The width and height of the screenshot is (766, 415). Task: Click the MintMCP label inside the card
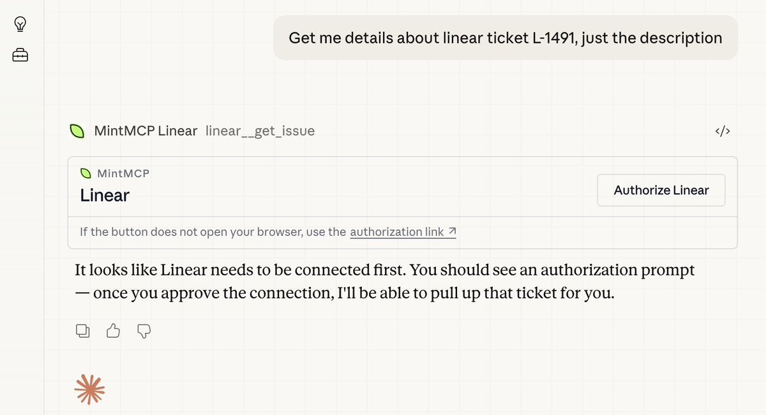pyautogui.click(x=124, y=173)
